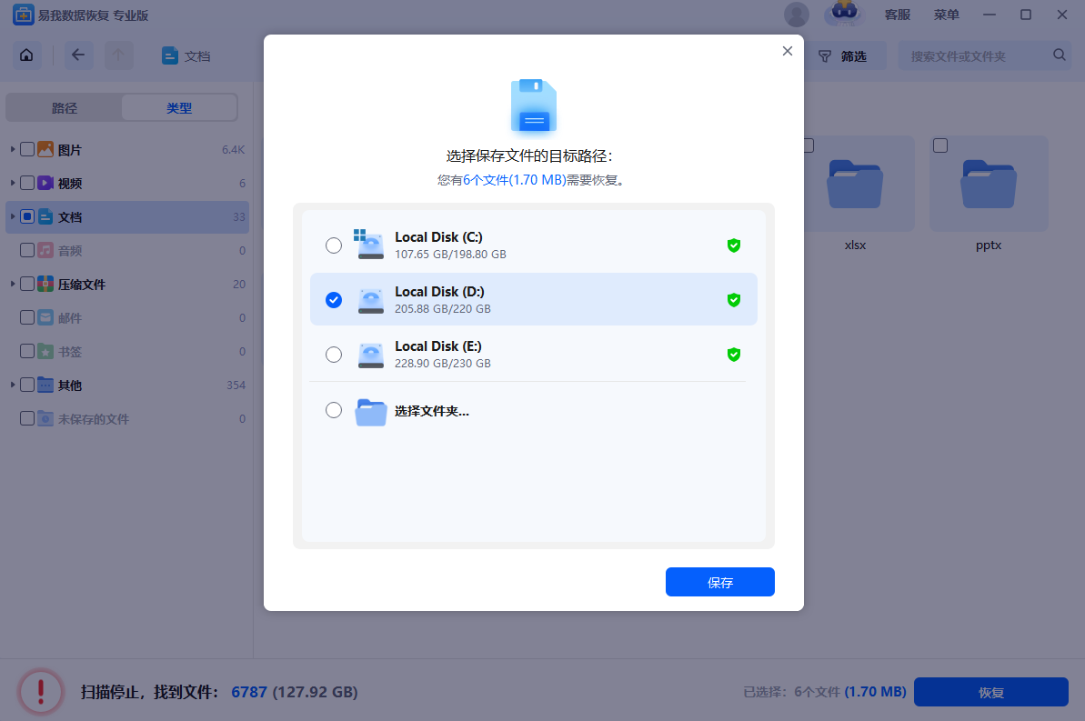Check the 图片 category checkbox
This screenshot has height=721, width=1085.
27,149
